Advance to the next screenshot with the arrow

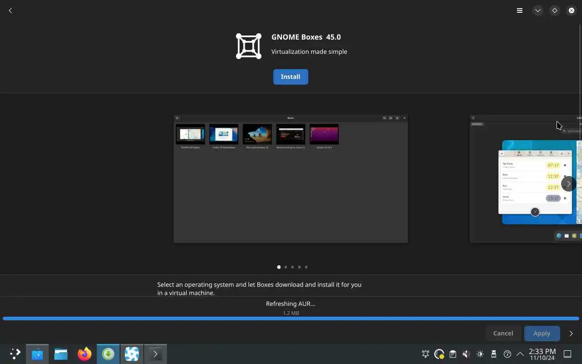[568, 184]
